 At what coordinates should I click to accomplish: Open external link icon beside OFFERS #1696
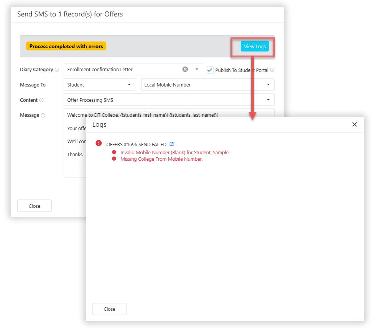pyautogui.click(x=172, y=144)
